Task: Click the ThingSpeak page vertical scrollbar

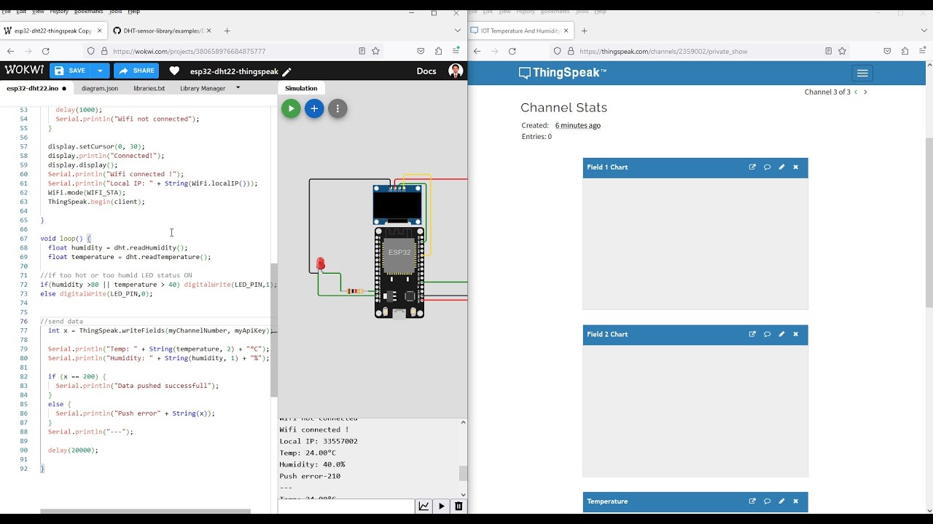Action: 929,221
